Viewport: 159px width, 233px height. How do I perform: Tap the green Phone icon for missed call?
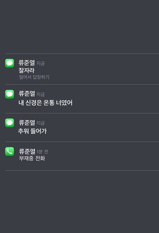click(10, 151)
